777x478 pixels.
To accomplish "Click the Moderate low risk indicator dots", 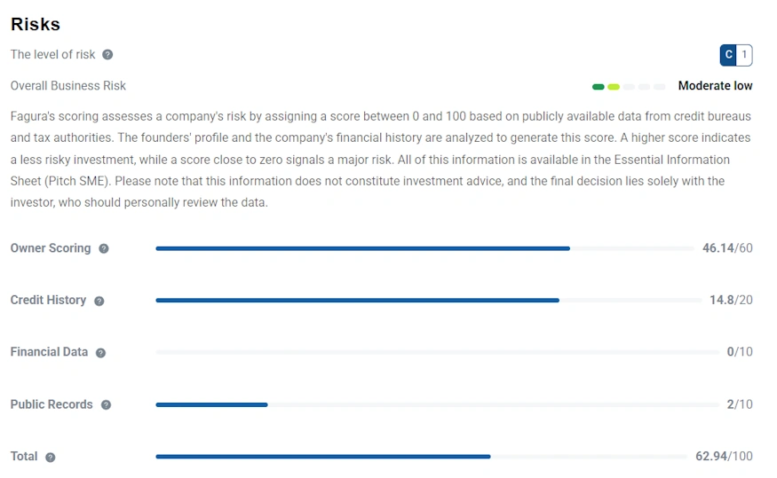I will [x=628, y=87].
